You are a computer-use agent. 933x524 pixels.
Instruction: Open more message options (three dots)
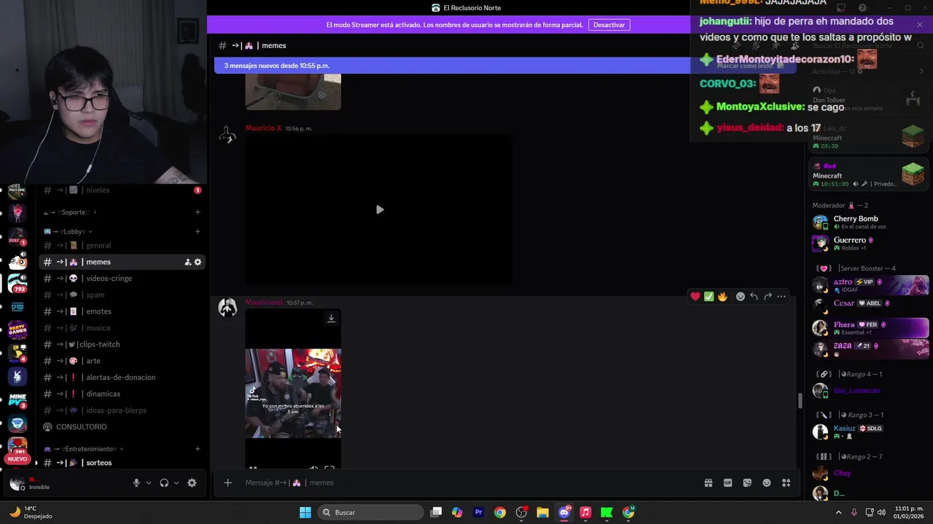(781, 296)
